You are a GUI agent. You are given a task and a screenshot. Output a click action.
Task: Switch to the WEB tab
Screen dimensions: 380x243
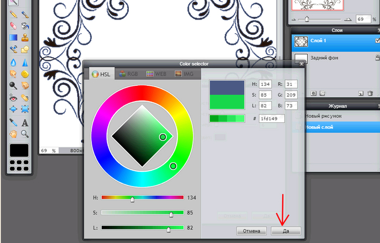click(157, 73)
